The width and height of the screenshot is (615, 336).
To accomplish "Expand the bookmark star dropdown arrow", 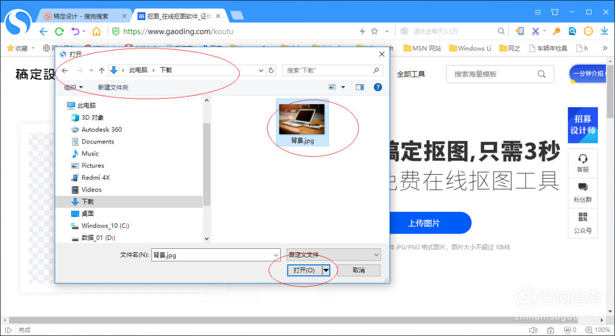I will 387,31.
